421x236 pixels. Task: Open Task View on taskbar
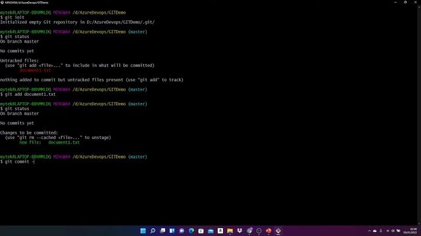click(162, 231)
